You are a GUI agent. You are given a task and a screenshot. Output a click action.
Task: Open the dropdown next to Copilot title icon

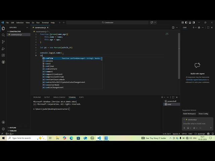155,22
